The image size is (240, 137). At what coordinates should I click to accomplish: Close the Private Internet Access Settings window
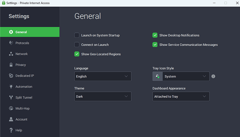tap(237, 3)
